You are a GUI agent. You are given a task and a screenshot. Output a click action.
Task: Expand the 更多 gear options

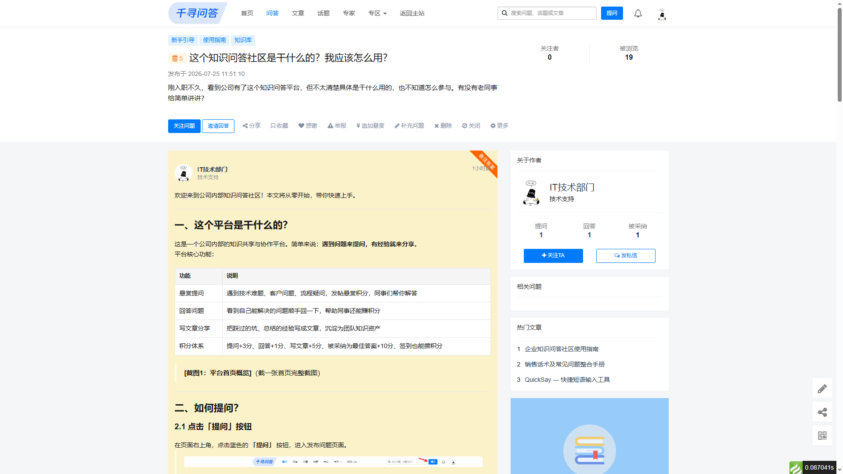(x=499, y=126)
